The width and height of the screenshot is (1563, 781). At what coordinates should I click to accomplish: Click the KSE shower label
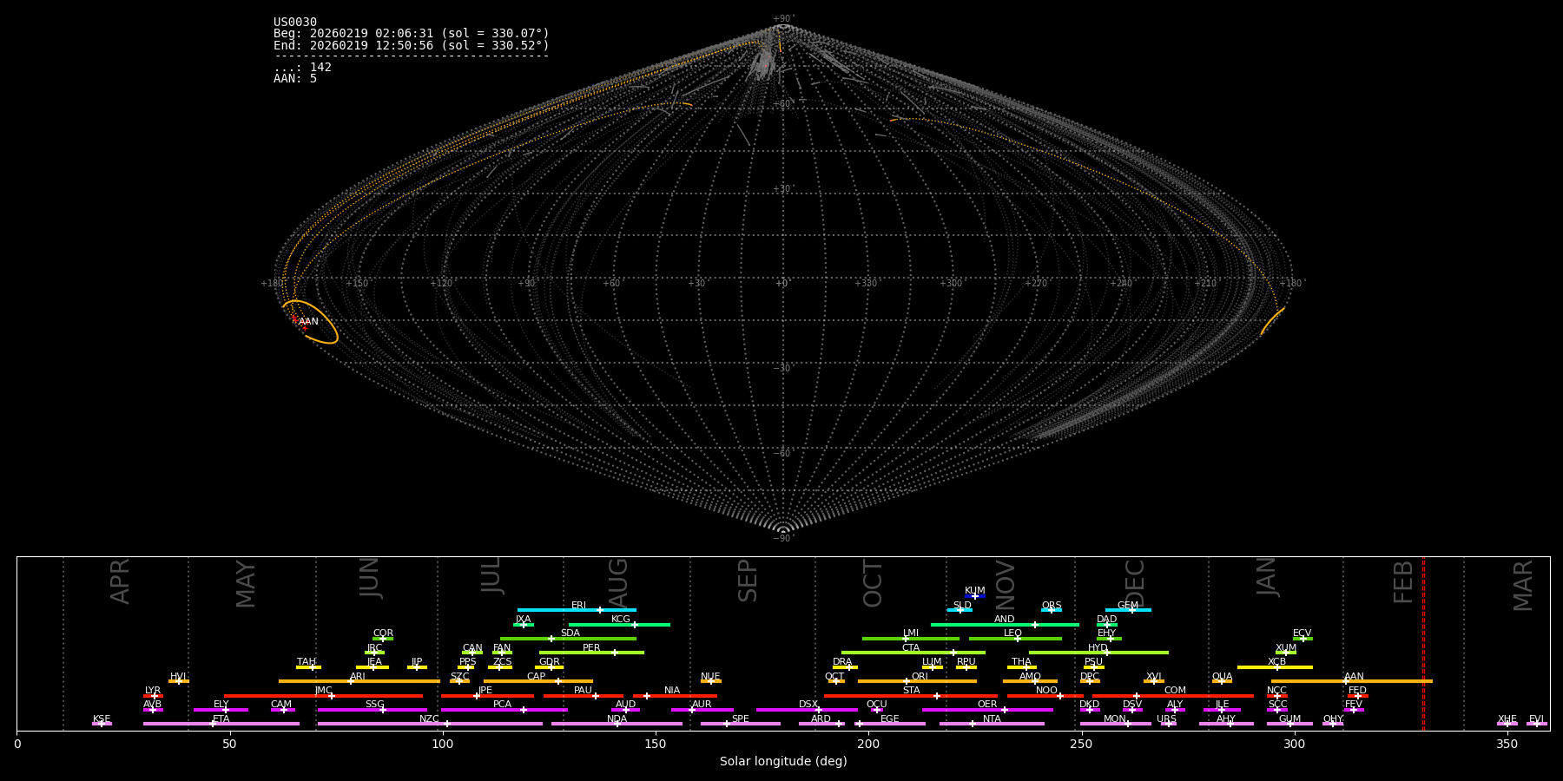coord(102,719)
